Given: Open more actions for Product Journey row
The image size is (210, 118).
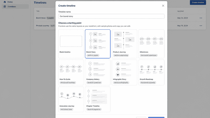Looking at the screenshot, I should [201, 26].
